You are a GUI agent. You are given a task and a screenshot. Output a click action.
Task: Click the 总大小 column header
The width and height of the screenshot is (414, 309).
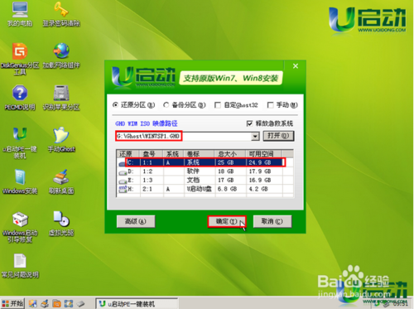tap(230, 154)
